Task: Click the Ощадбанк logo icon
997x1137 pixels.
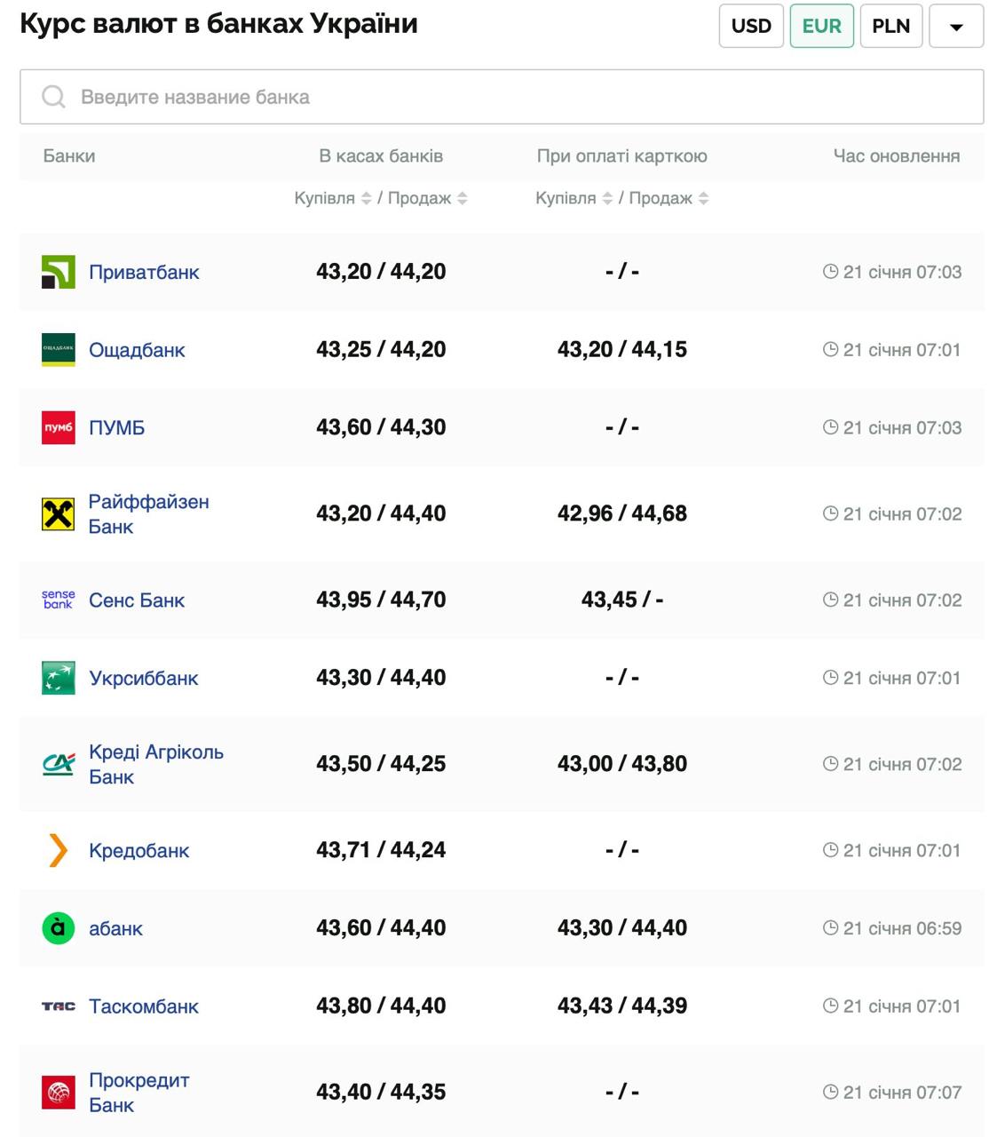Action: [x=59, y=350]
